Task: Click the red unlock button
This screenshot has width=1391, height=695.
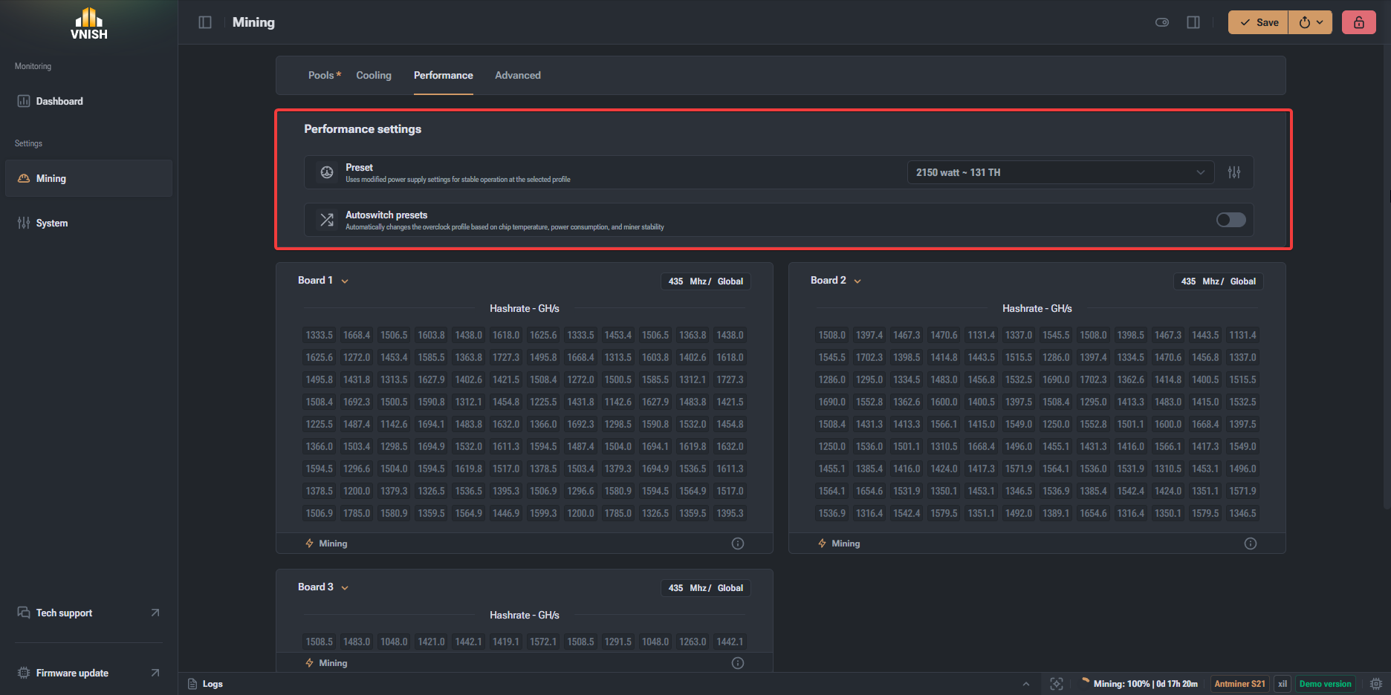Action: pyautogui.click(x=1359, y=22)
